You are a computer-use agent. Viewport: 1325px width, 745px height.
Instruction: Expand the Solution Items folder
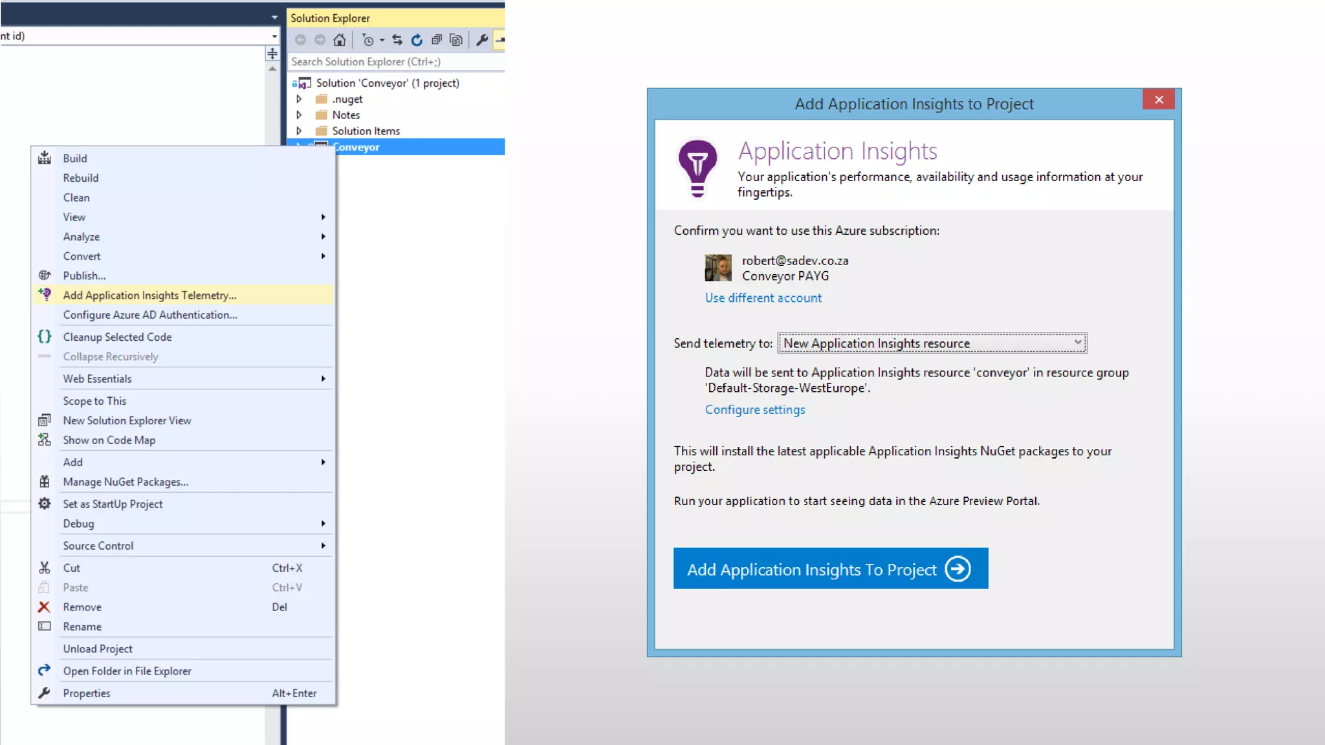pyautogui.click(x=299, y=131)
